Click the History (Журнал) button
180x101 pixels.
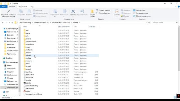click(x=125, y=16)
